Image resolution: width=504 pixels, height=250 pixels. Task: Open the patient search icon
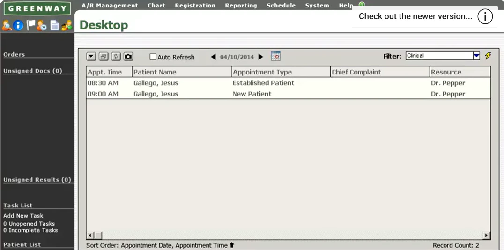tap(7, 25)
